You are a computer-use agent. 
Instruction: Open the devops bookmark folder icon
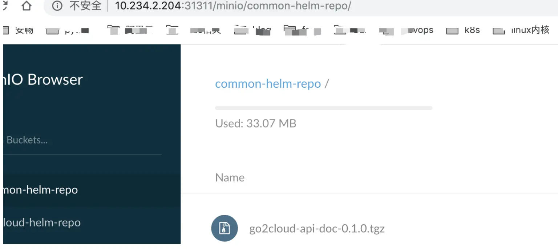click(386, 31)
